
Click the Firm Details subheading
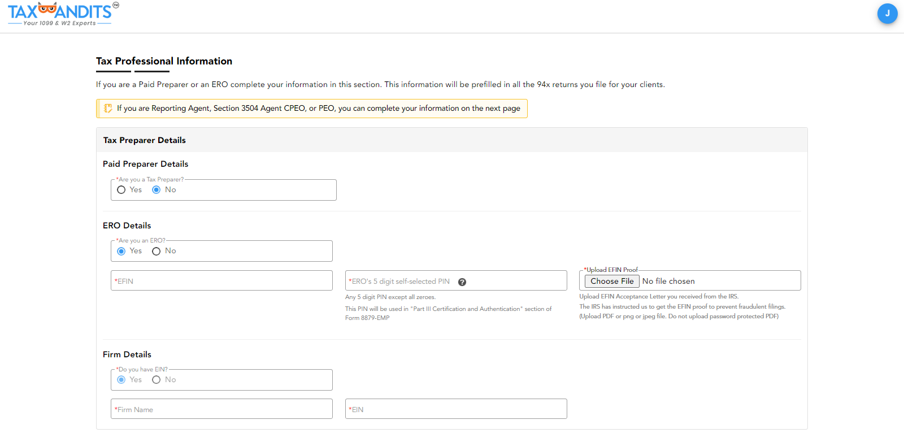(x=127, y=354)
